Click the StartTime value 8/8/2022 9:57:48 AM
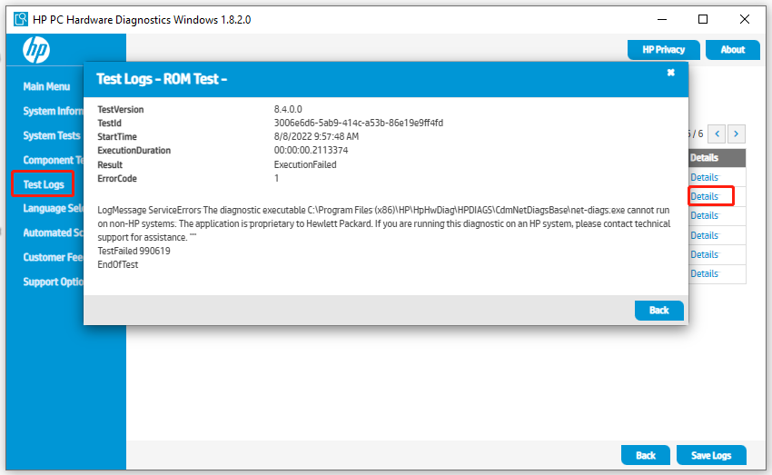772x475 pixels. tap(316, 136)
